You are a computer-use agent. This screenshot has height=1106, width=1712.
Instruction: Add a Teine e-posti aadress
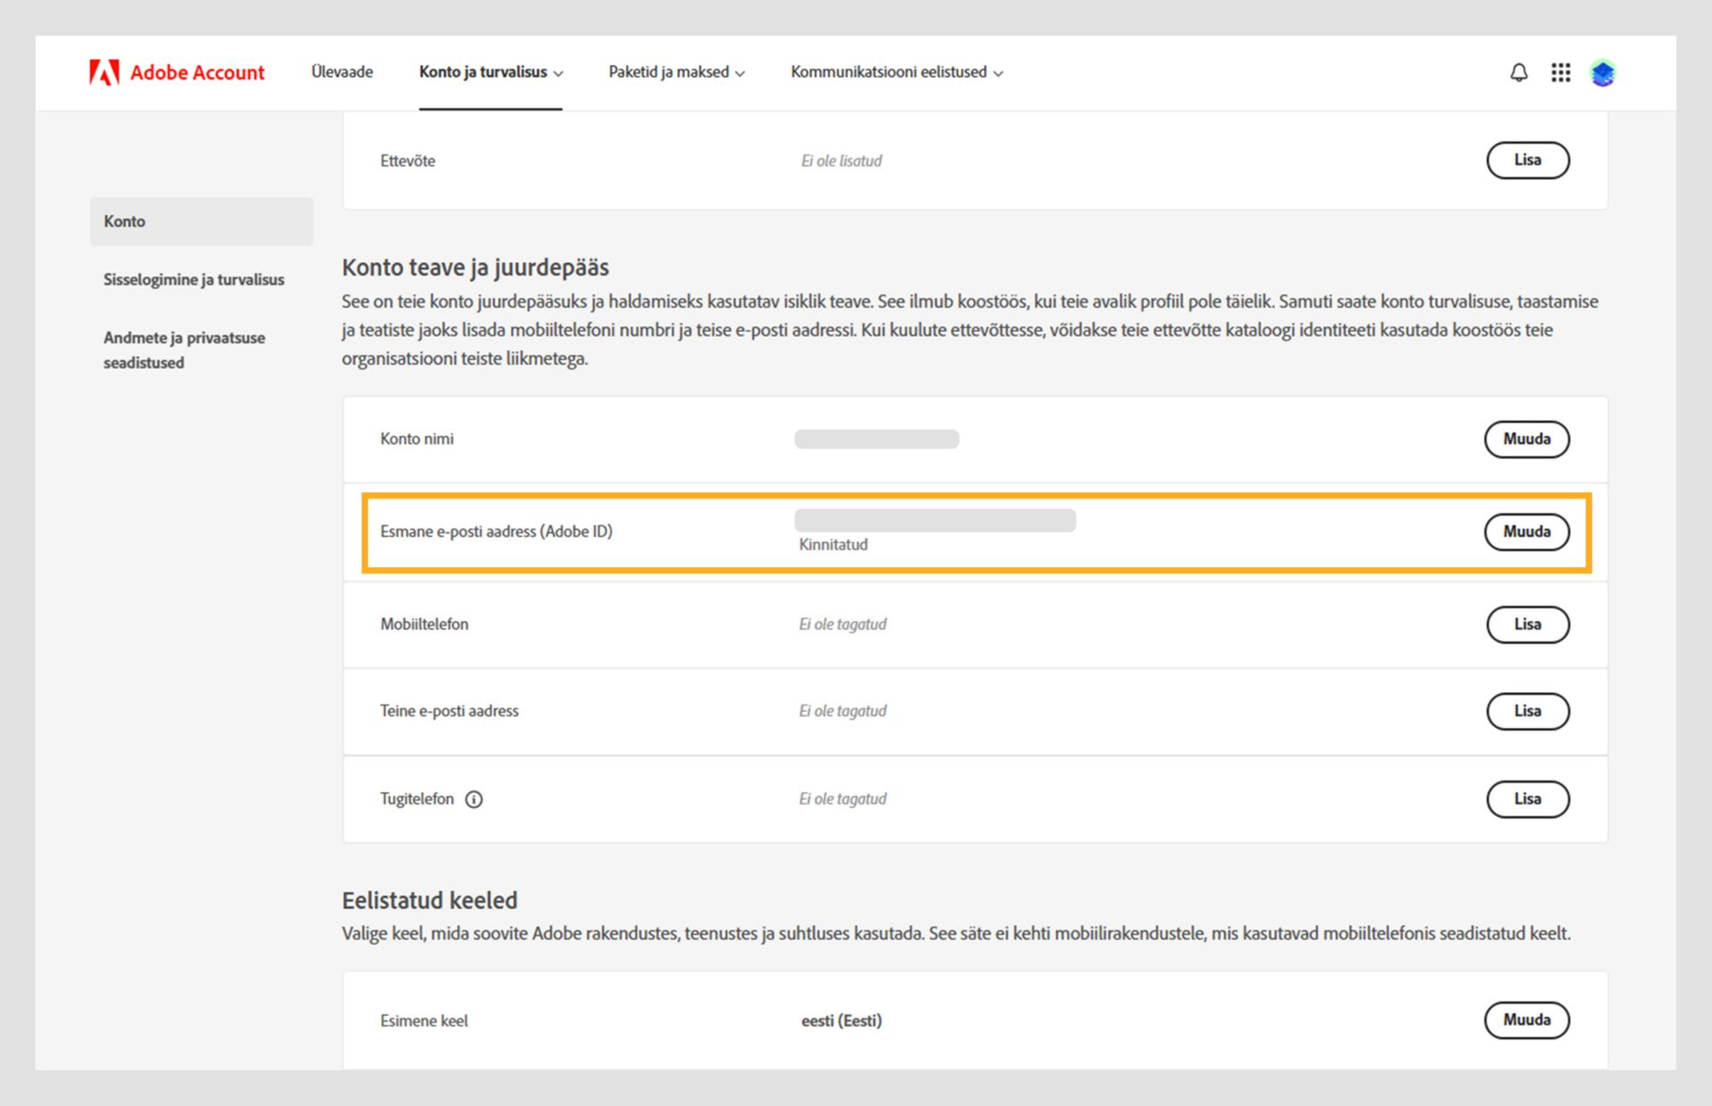click(x=1527, y=711)
